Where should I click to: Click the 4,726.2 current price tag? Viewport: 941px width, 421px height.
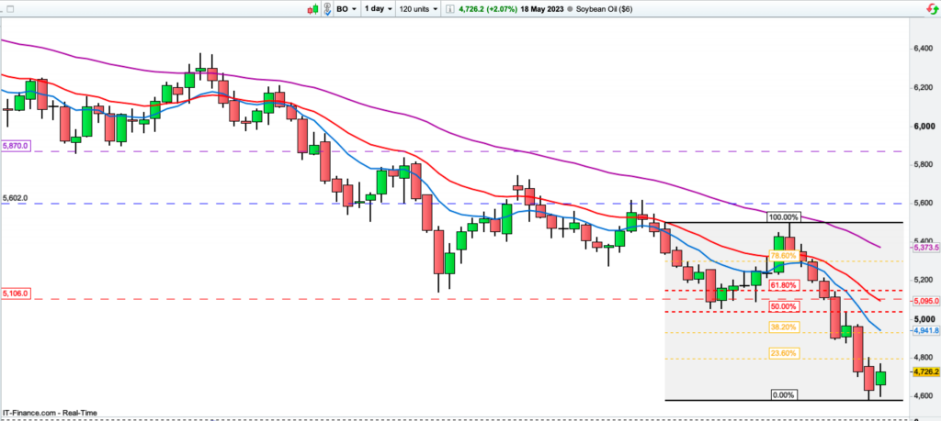(923, 373)
